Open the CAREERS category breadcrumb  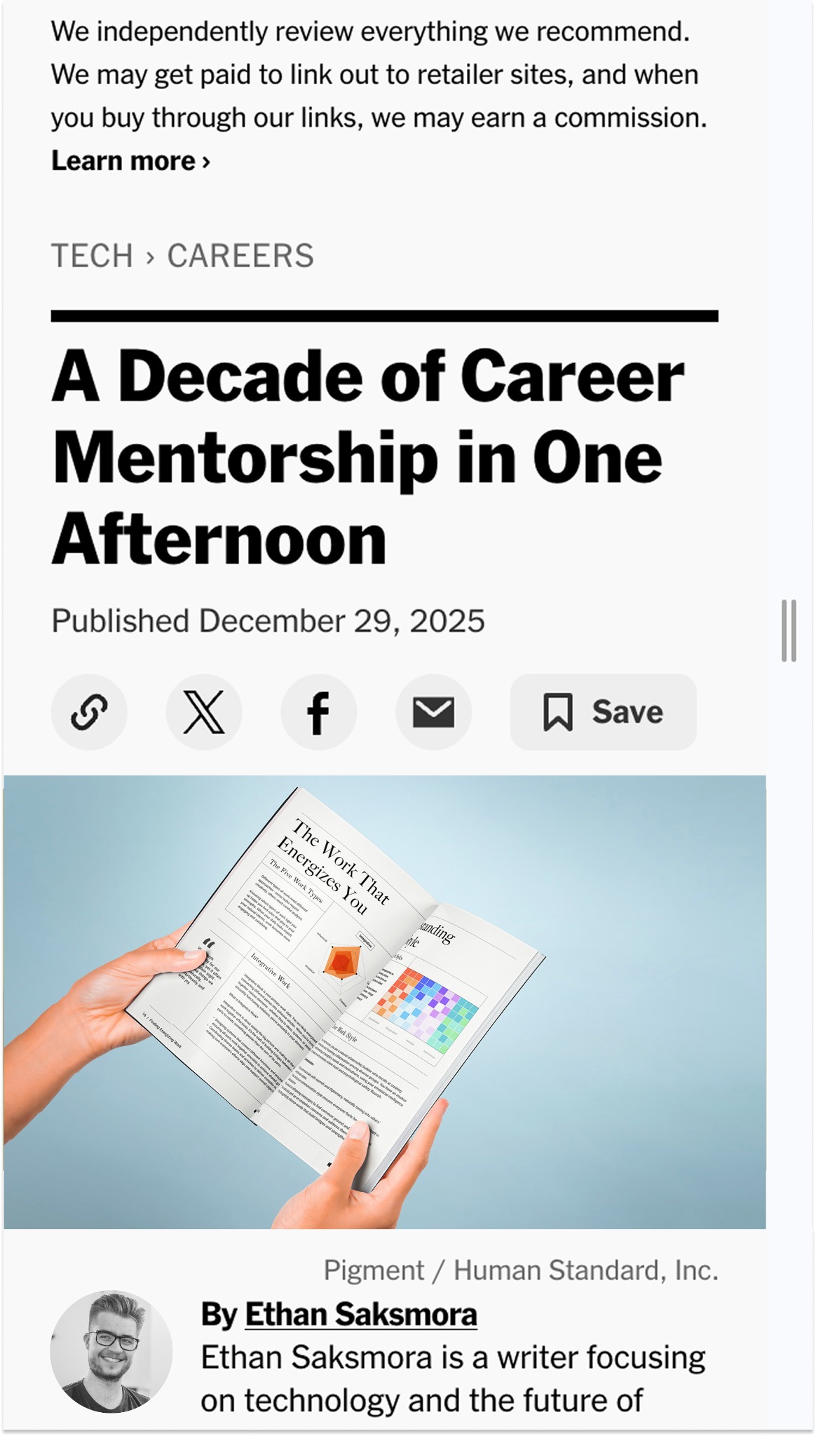click(240, 256)
